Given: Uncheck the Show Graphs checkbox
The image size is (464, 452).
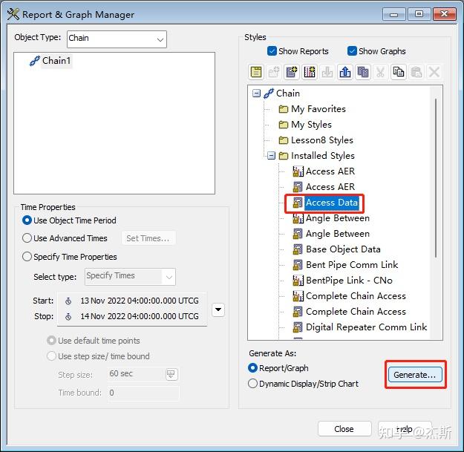Looking at the screenshot, I should (x=352, y=51).
